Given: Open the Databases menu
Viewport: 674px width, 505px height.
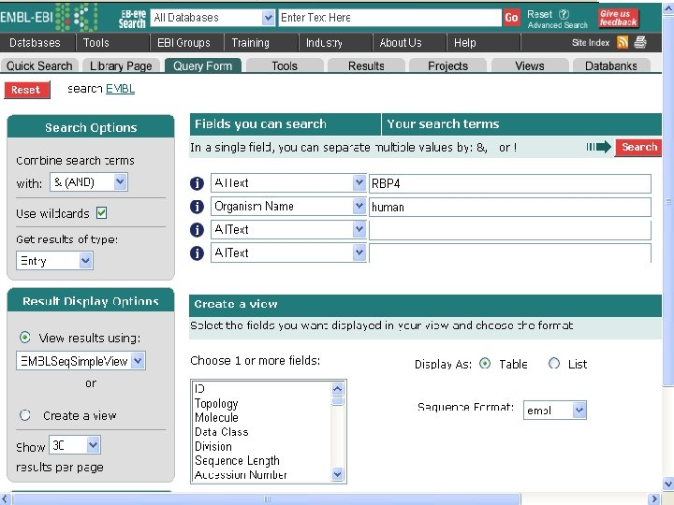Looking at the screenshot, I should 35,42.
